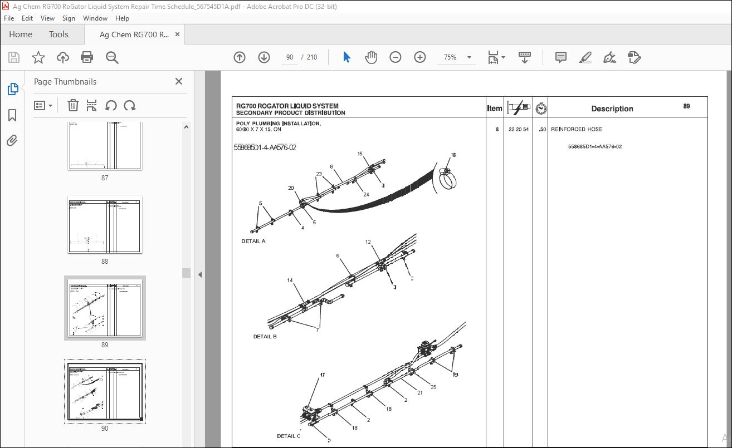Open the Find text magnifier tool
Image resolution: width=732 pixels, height=448 pixels.
(x=112, y=57)
